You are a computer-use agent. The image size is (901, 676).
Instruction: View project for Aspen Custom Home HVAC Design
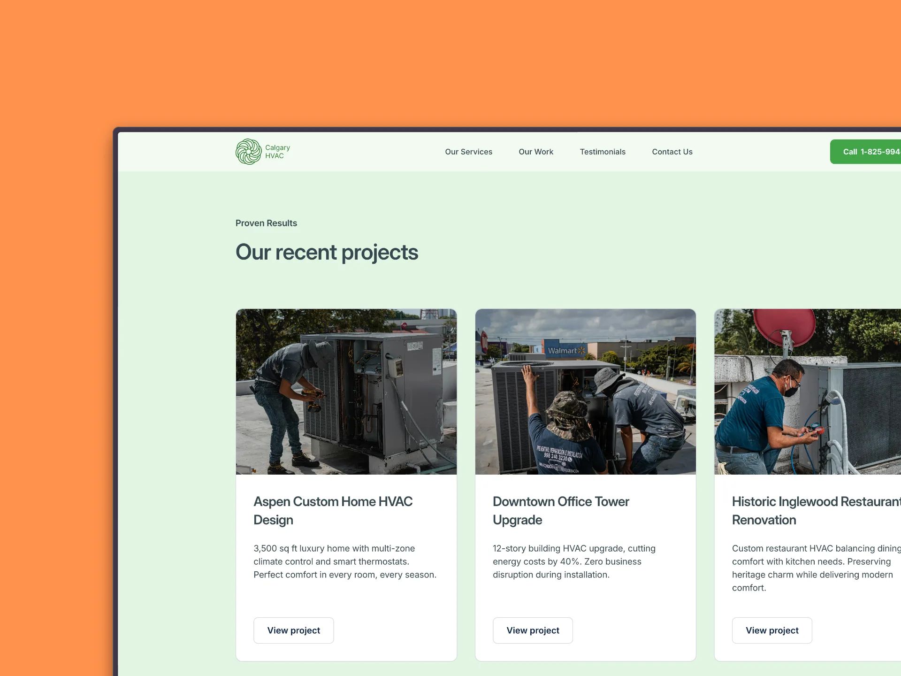click(293, 630)
